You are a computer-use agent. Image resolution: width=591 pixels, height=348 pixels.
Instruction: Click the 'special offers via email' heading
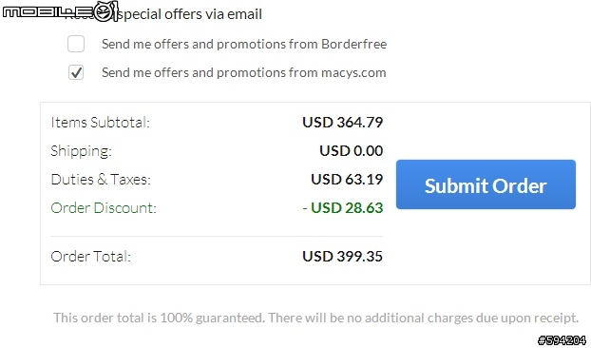[192, 14]
